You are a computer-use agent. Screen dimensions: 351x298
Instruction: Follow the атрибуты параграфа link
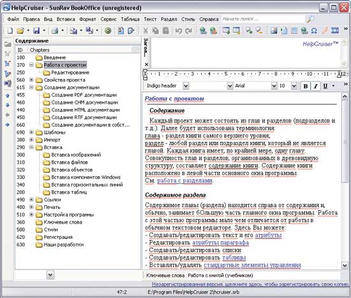(x=221, y=243)
